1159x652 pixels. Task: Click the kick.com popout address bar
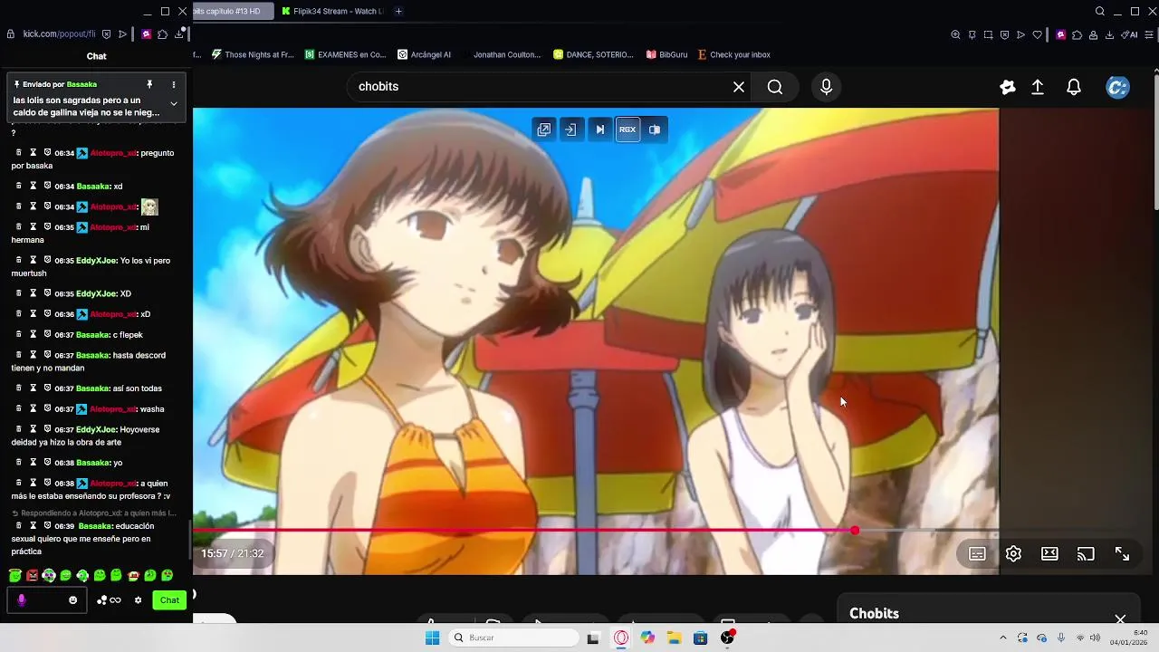coord(59,34)
